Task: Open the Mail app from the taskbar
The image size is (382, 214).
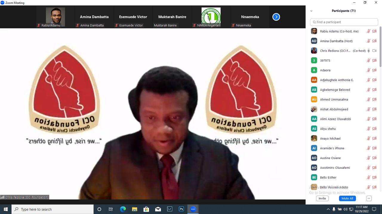Action: click(158, 209)
